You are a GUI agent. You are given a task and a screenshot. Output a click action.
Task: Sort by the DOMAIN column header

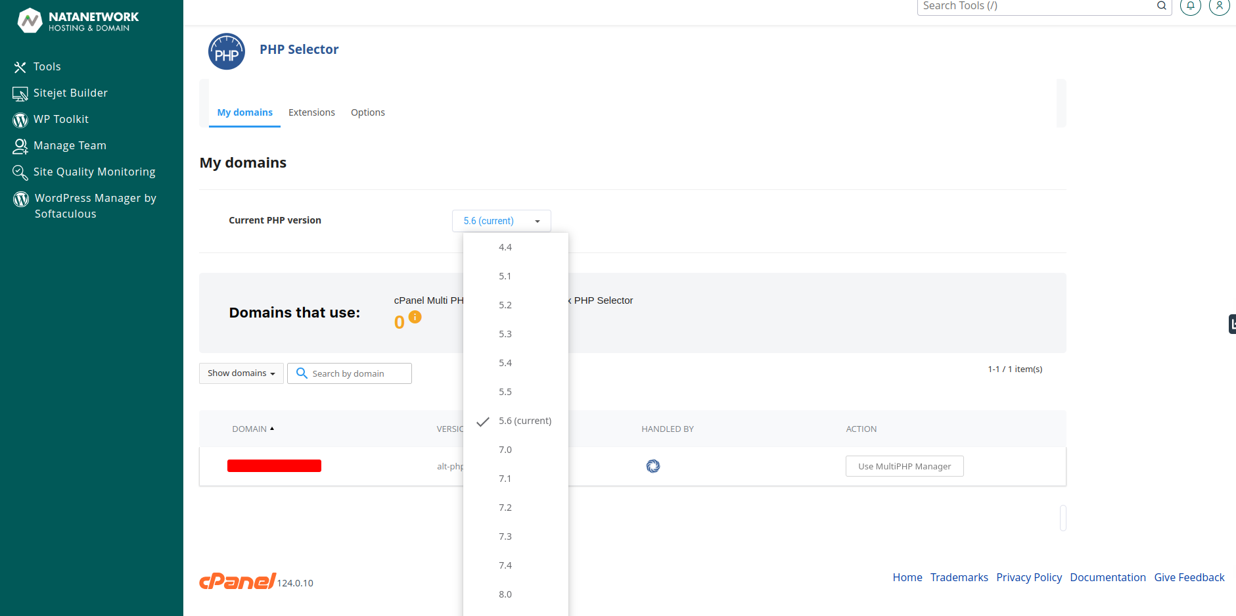(x=253, y=429)
